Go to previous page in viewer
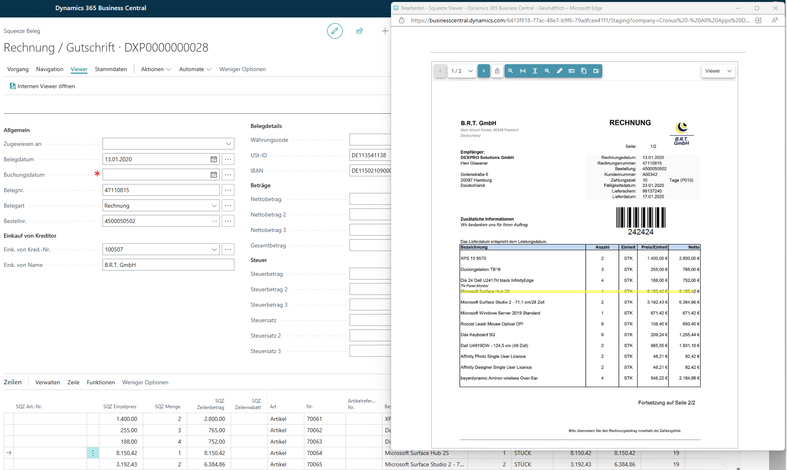This screenshot has height=470, width=787. click(440, 71)
